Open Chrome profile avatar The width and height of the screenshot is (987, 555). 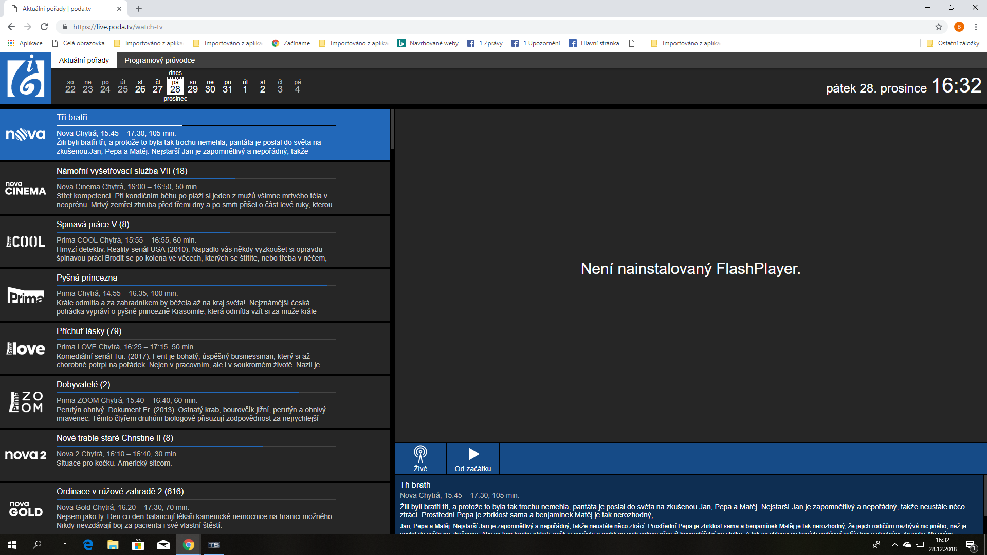[959, 27]
